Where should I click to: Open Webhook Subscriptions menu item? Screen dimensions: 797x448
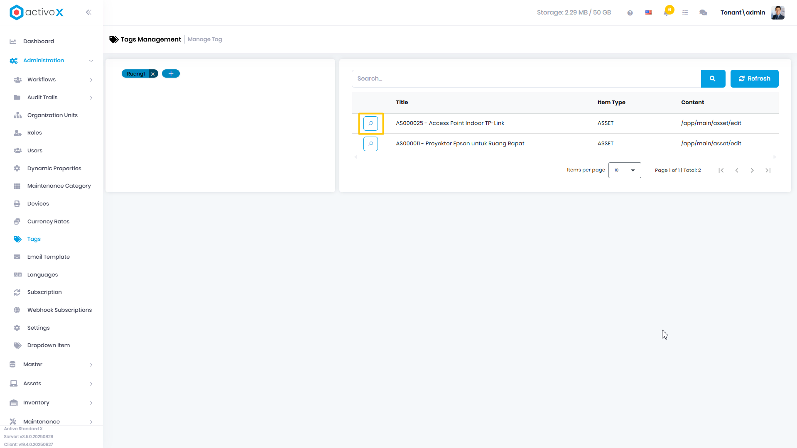[x=59, y=310]
